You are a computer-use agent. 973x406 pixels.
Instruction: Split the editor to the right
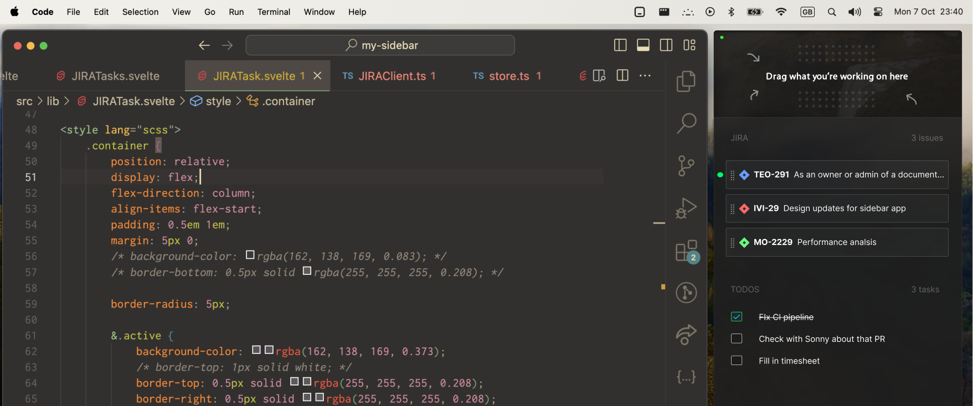(622, 76)
